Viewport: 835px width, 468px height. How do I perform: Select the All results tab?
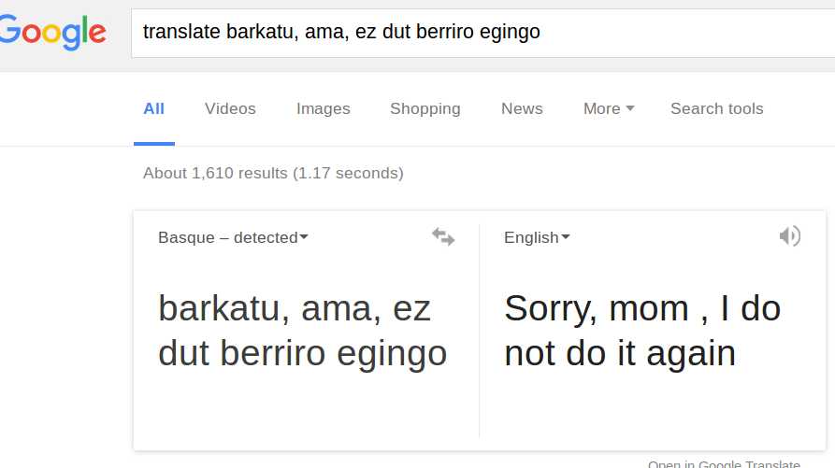tap(153, 108)
